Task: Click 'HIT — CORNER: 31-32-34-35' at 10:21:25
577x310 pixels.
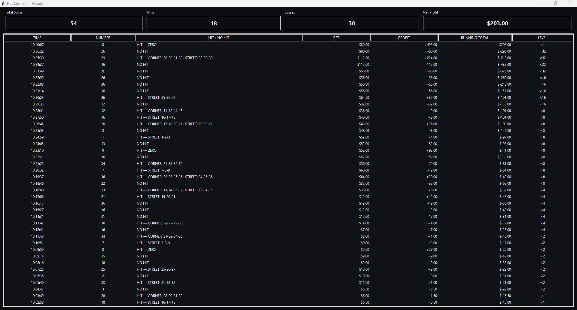Action: pos(160,164)
